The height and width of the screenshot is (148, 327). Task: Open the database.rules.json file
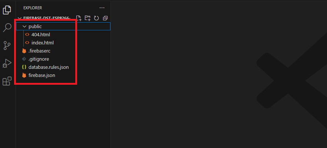(48, 67)
